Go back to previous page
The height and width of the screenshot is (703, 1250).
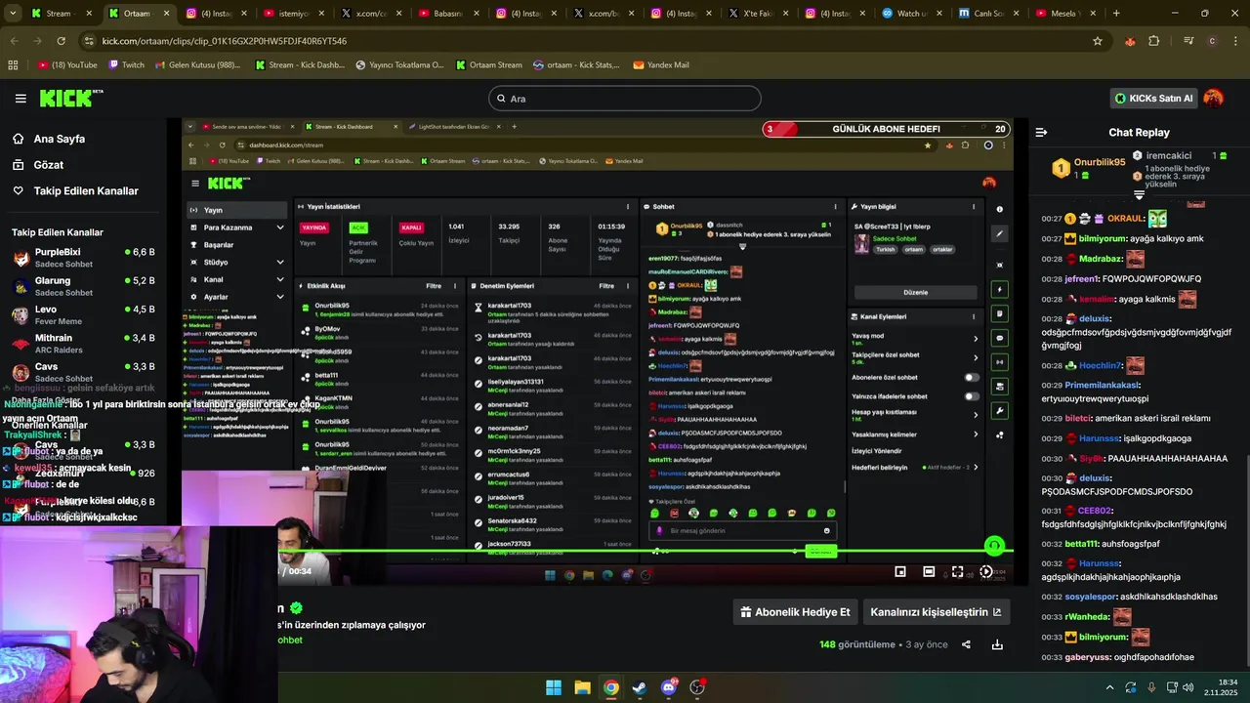coord(14,41)
